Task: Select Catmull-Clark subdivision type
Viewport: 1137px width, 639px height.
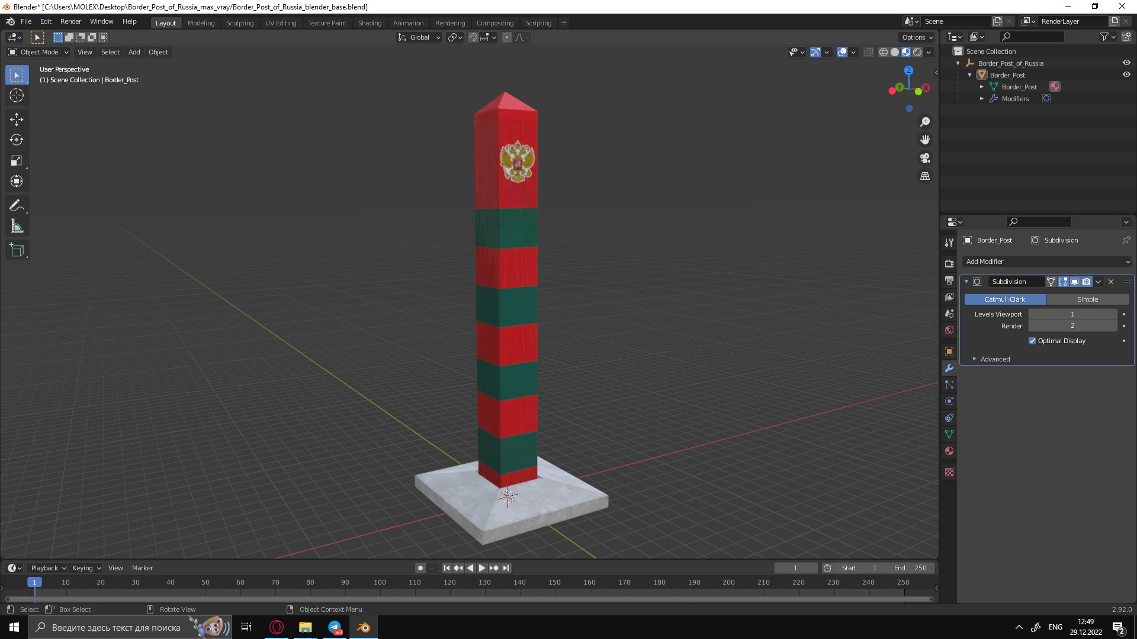Action: [1005, 299]
